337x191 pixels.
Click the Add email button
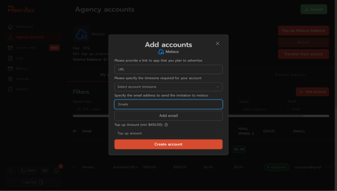pos(168,116)
